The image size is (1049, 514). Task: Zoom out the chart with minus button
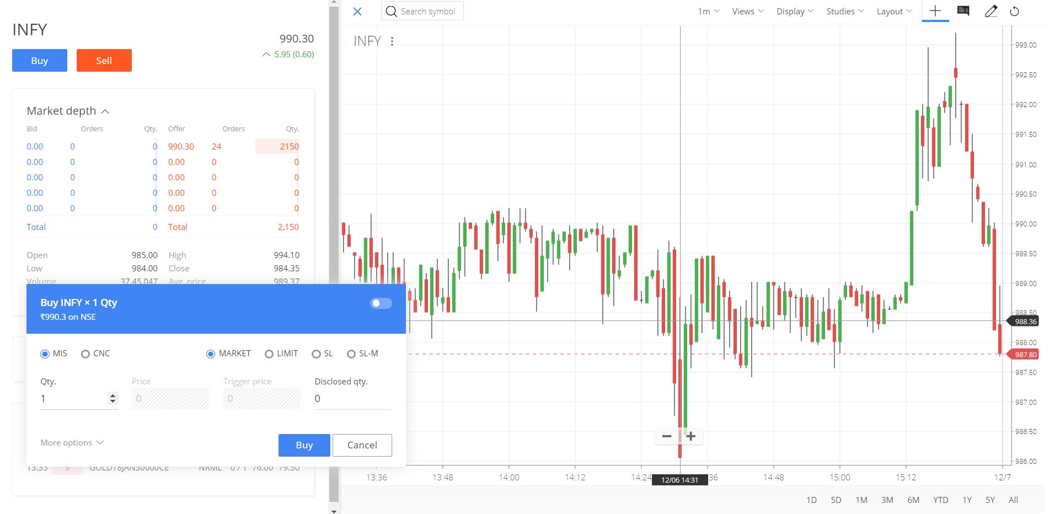coord(666,436)
